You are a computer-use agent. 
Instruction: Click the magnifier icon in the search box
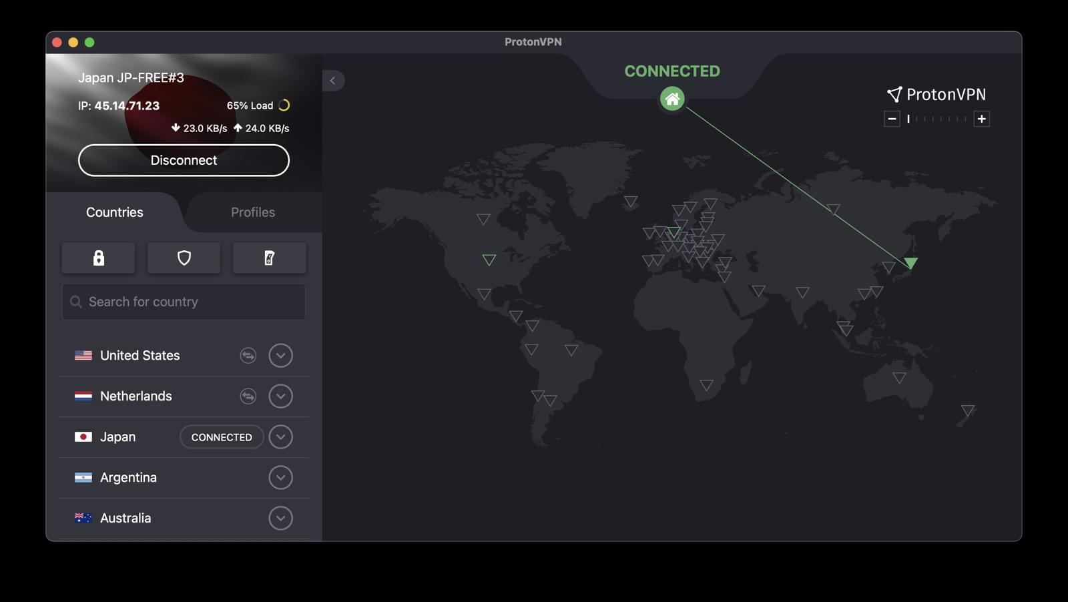point(76,302)
